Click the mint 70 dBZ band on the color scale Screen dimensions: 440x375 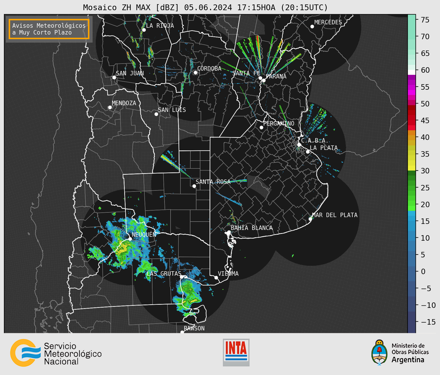pyautogui.click(x=412, y=37)
